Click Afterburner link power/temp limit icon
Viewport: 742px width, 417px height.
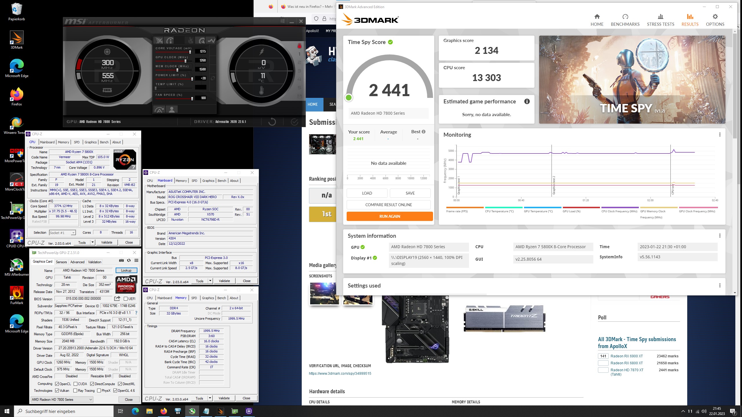pos(213,78)
